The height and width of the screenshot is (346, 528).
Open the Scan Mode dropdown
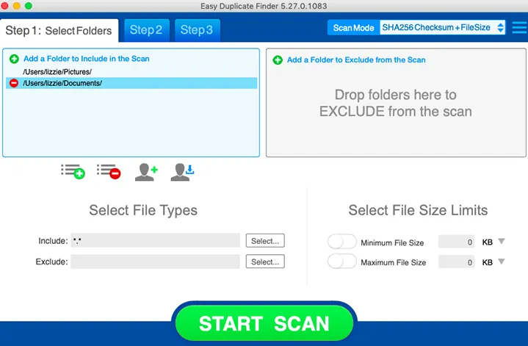442,28
